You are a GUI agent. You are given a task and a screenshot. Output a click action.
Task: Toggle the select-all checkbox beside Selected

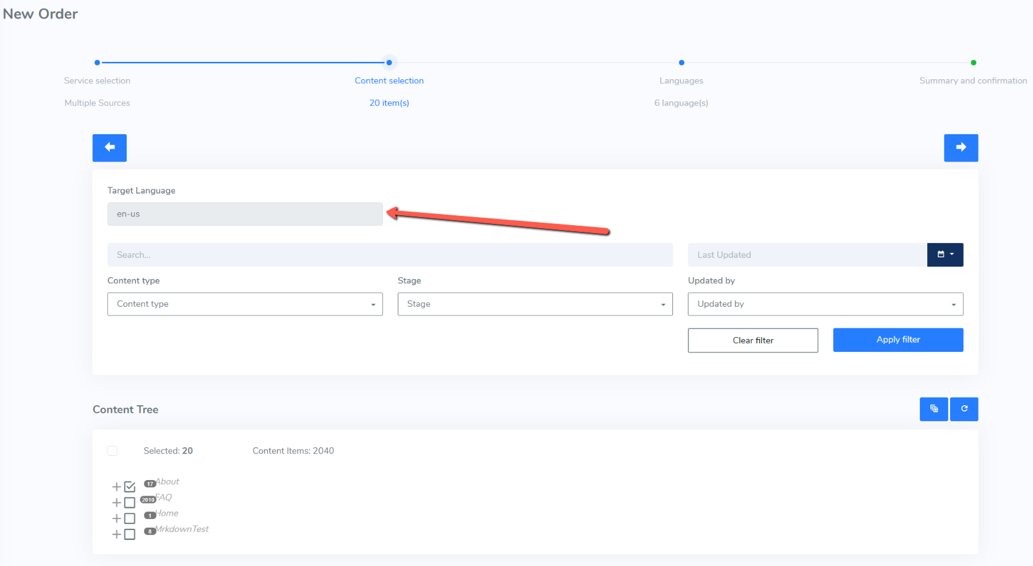[113, 451]
